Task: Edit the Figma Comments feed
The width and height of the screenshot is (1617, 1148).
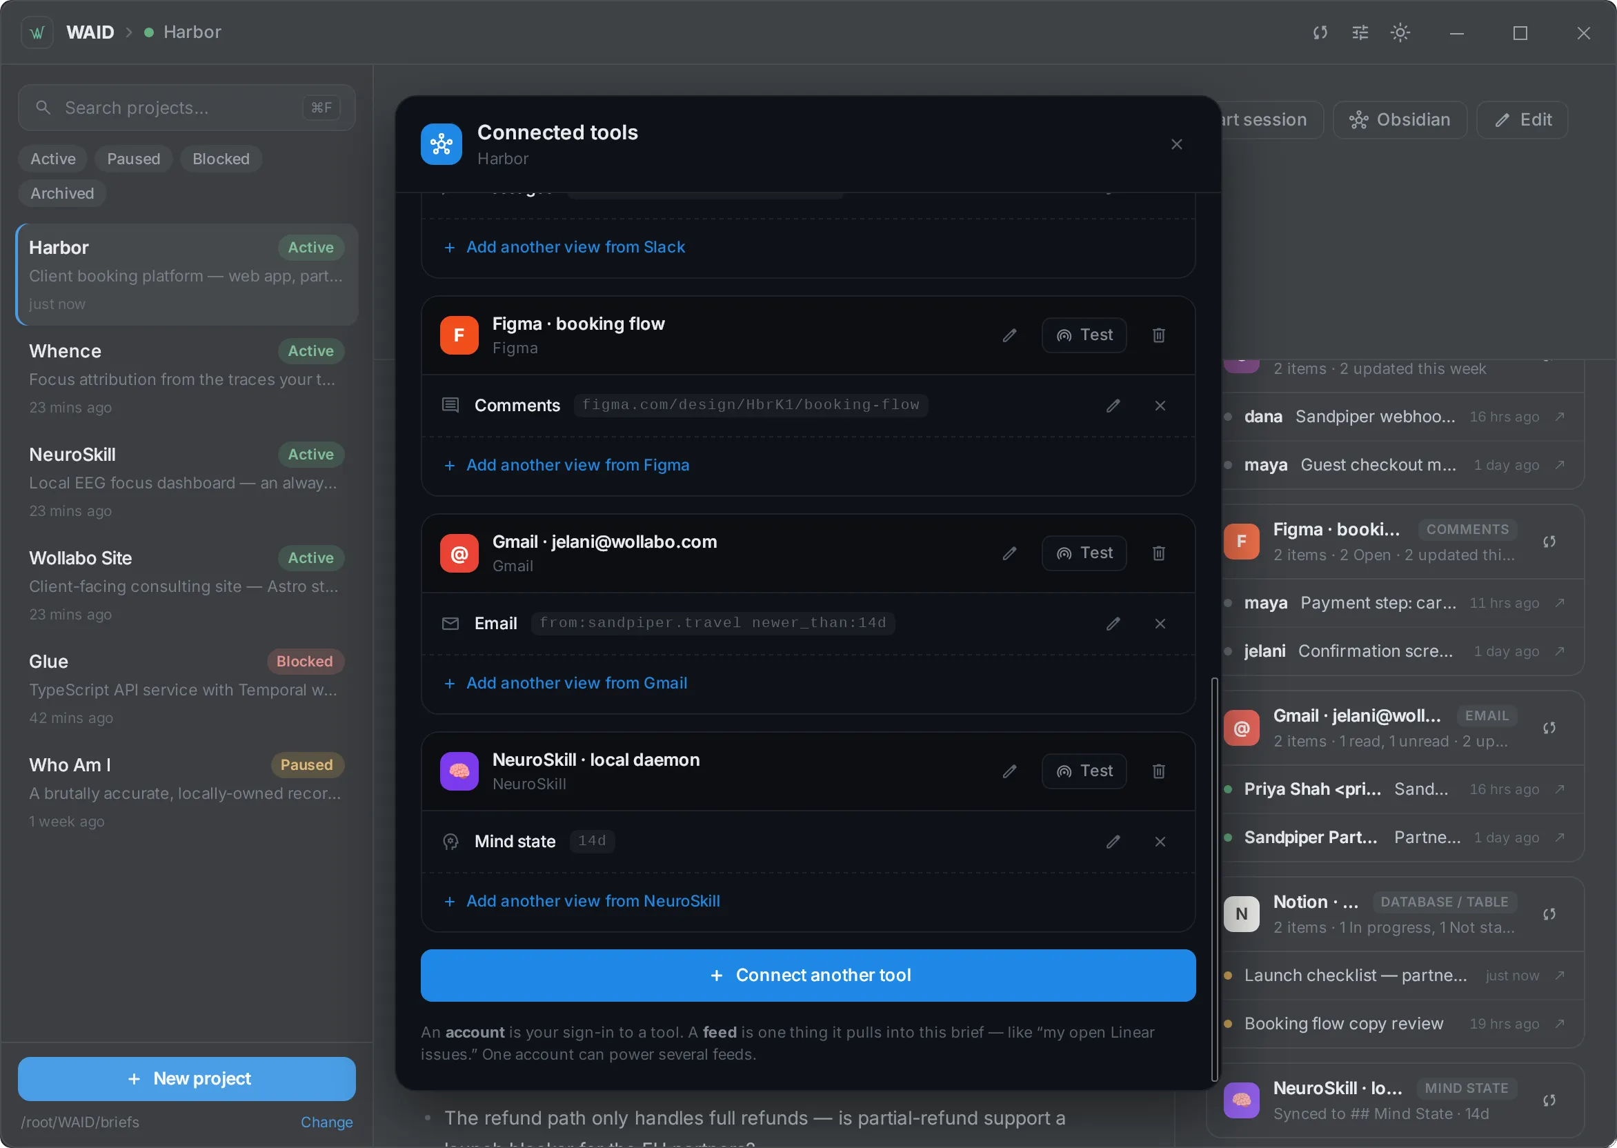Action: 1113,406
